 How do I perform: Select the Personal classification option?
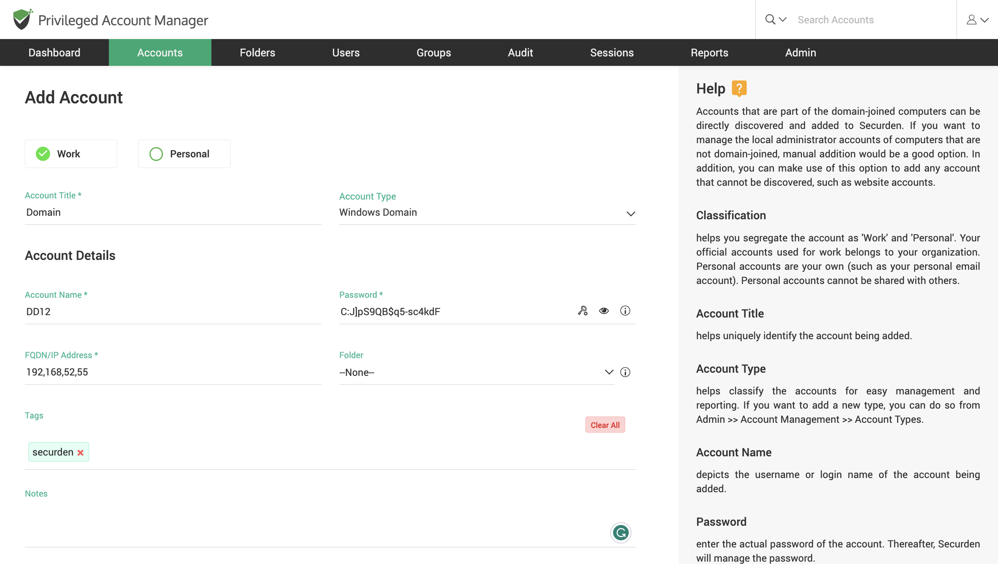(x=185, y=154)
